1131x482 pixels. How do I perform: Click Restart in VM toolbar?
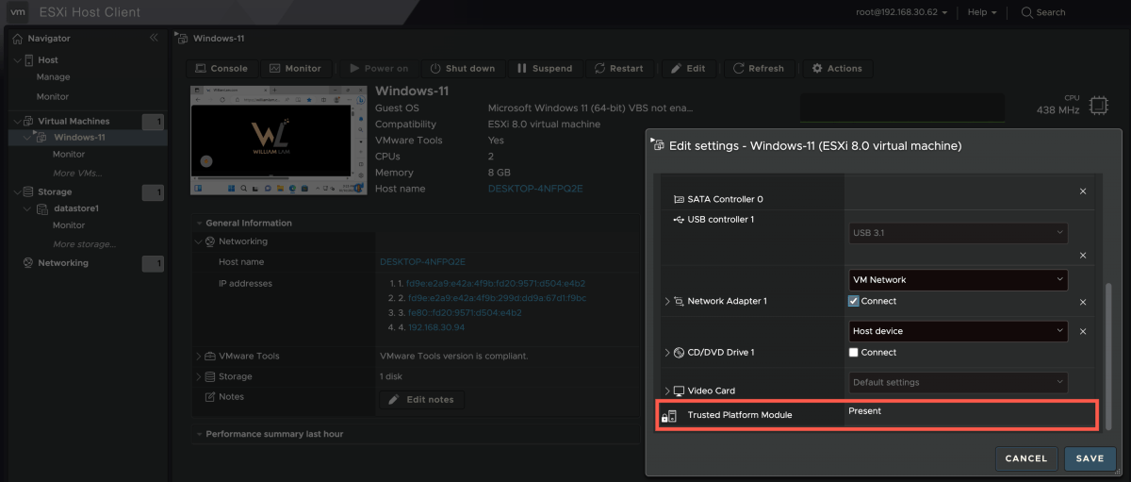619,68
